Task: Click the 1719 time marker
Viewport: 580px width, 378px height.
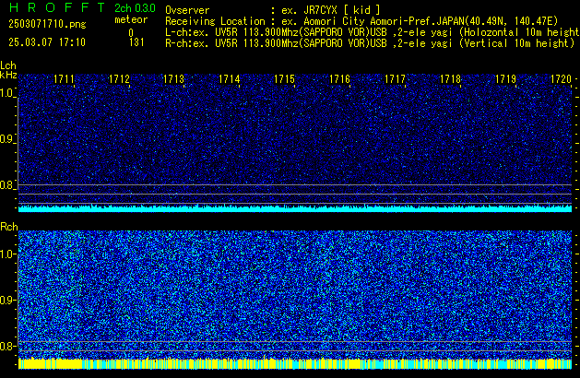Action: [x=505, y=79]
